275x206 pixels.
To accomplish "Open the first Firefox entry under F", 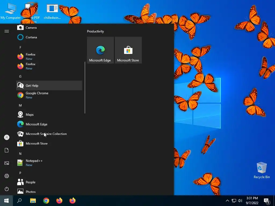I will point(49,57).
